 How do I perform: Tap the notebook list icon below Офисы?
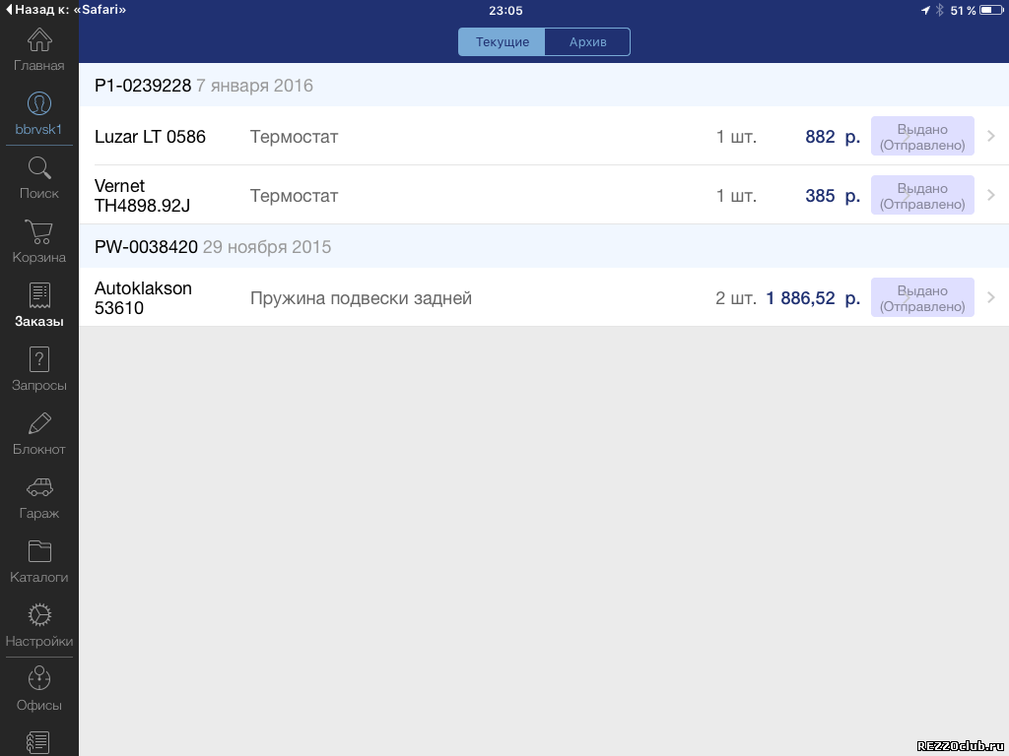point(38,743)
